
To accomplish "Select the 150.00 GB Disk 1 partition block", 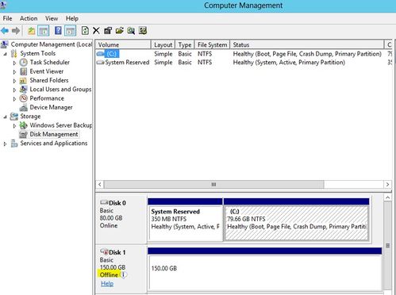I will [265, 273].
